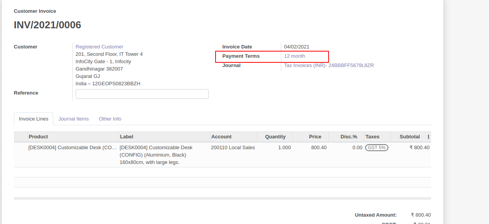This screenshot has width=489, height=224.
Task: Click the Journal field label
Action: (231, 65)
